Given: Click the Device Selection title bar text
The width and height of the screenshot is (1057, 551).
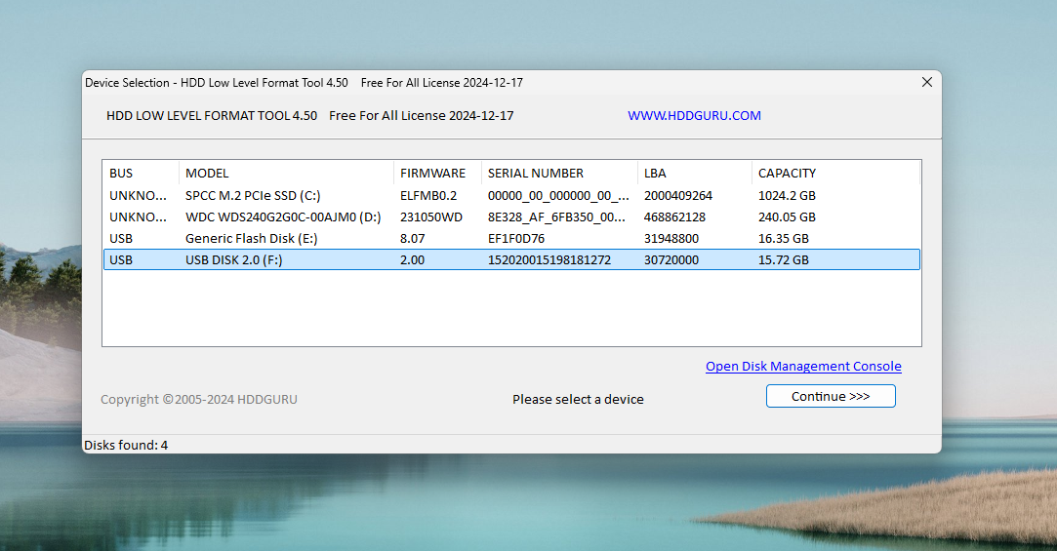Looking at the screenshot, I should (304, 83).
